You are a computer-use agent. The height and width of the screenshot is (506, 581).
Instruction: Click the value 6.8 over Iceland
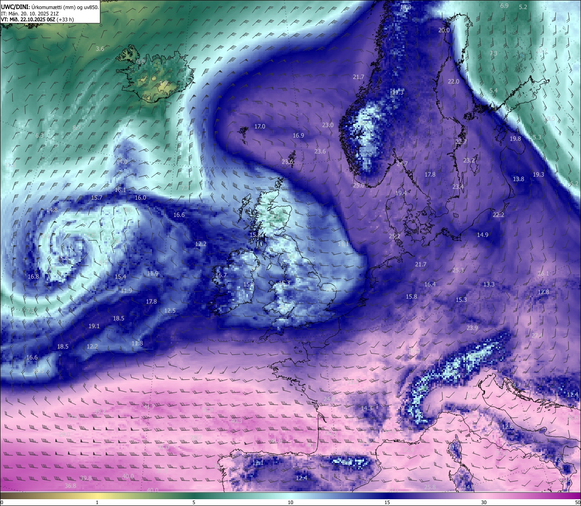click(140, 61)
